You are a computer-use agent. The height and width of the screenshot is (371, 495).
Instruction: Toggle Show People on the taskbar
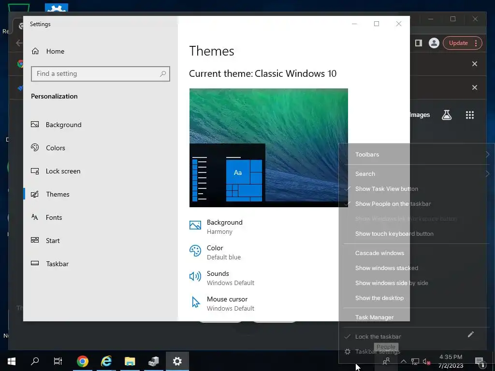coord(393,204)
